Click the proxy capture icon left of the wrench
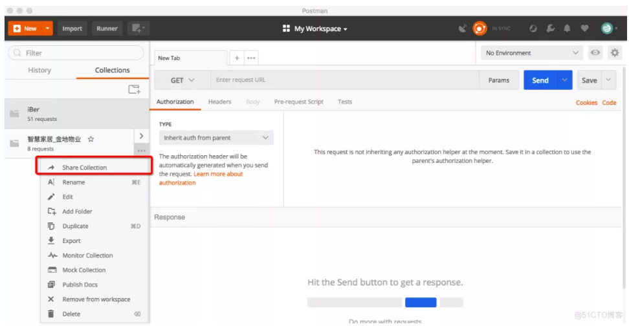The height and width of the screenshot is (333, 629). pyautogui.click(x=533, y=28)
